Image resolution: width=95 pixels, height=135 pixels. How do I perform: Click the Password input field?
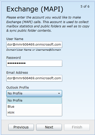point(34,63)
